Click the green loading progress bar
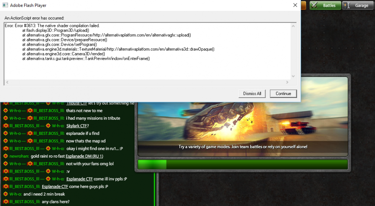Viewport: 375px width, 206px height. click(x=243, y=165)
